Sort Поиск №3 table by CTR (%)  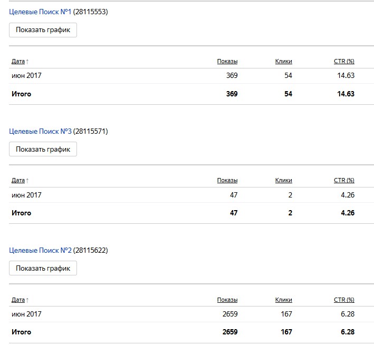[x=344, y=180]
